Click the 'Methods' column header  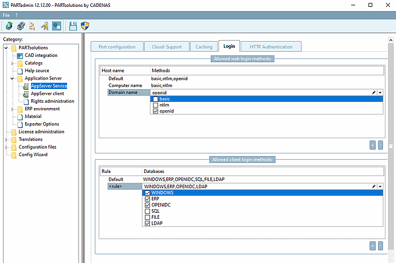point(267,71)
